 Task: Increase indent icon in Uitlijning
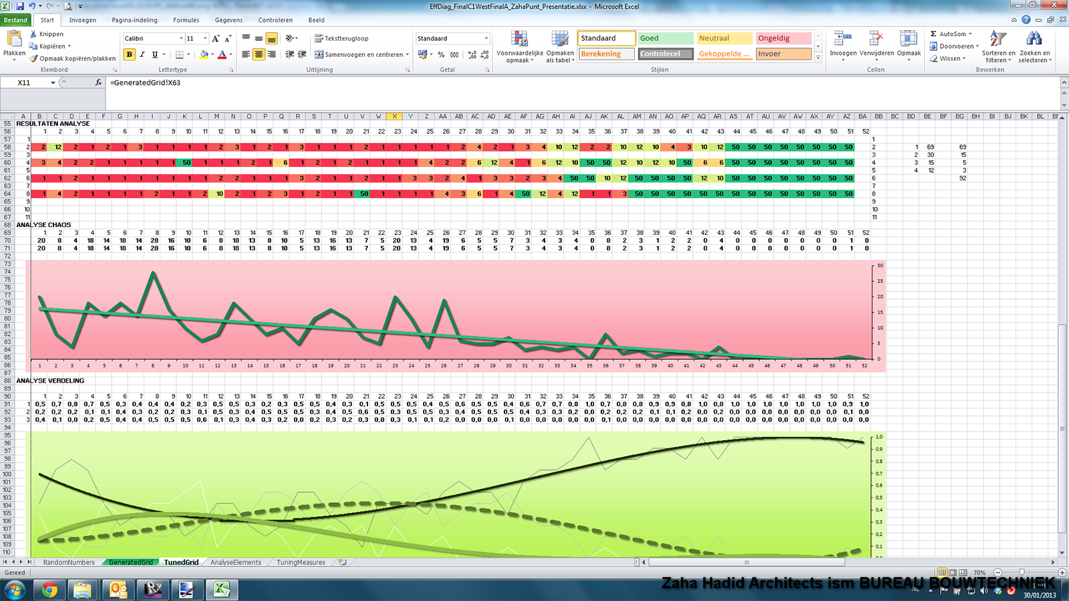(302, 55)
